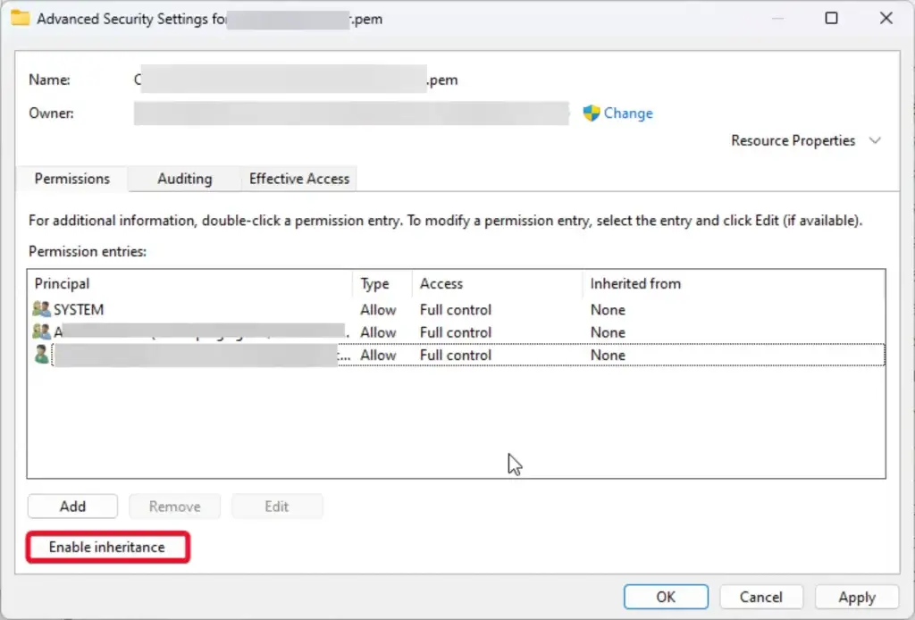
Task: Open the Auditing tab
Action: (x=184, y=179)
